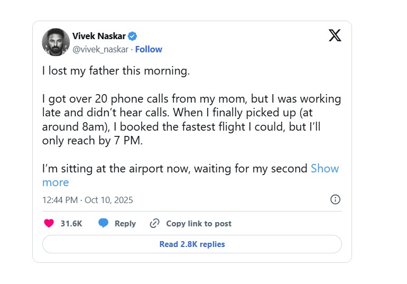The image size is (407, 284).
Task: Click the Vivek Naskar display name
Action: 99,36
